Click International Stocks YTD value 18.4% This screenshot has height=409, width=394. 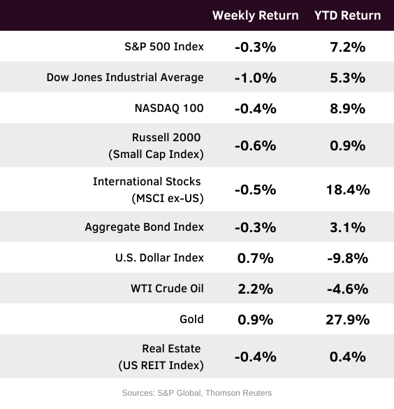pyautogui.click(x=348, y=190)
